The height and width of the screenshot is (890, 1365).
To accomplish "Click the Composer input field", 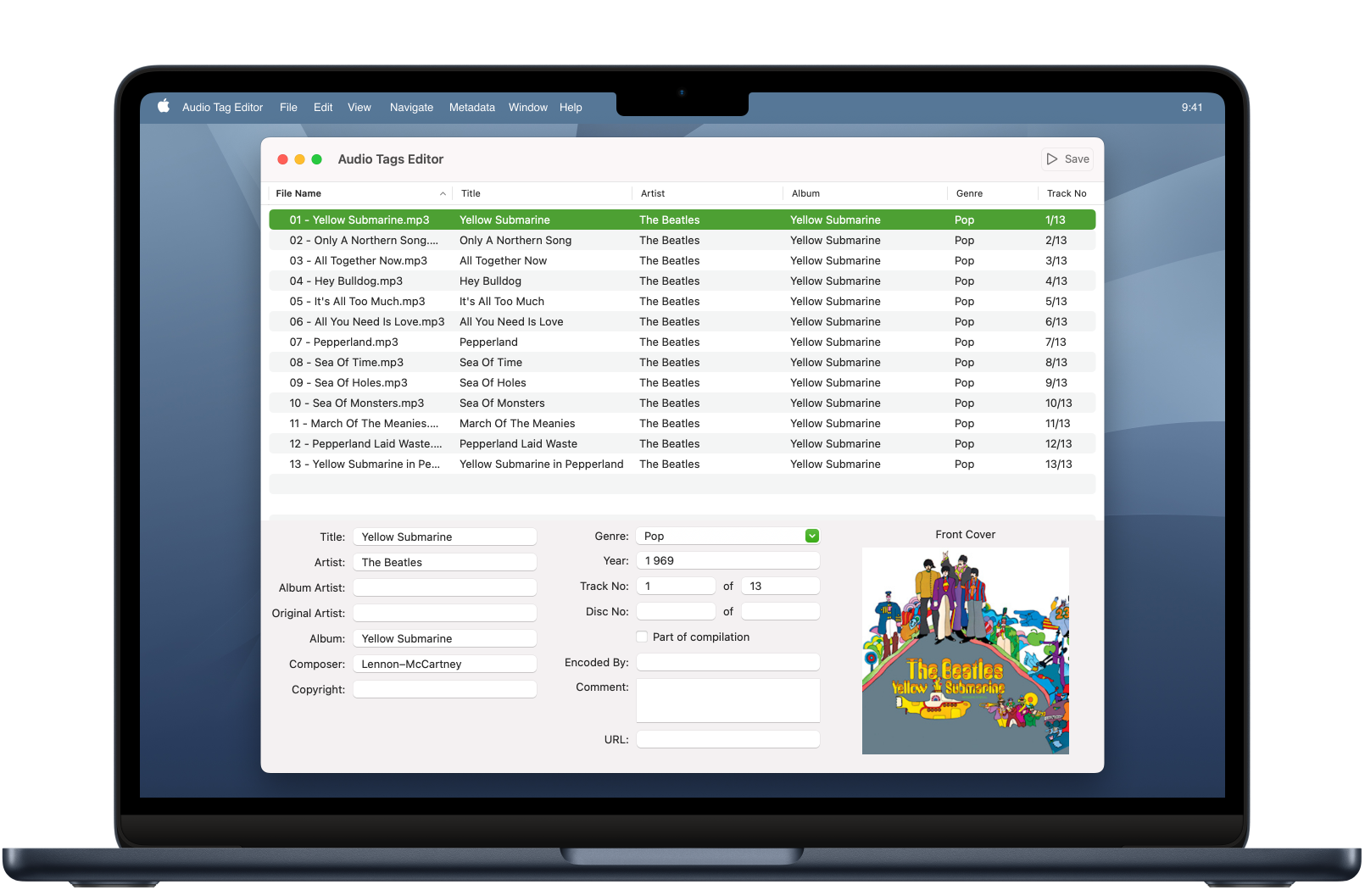I will coord(445,664).
